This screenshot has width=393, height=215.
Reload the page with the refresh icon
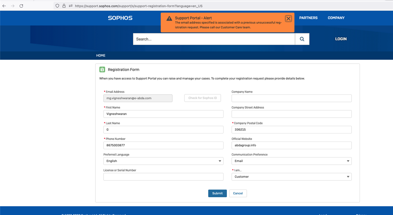point(21,6)
